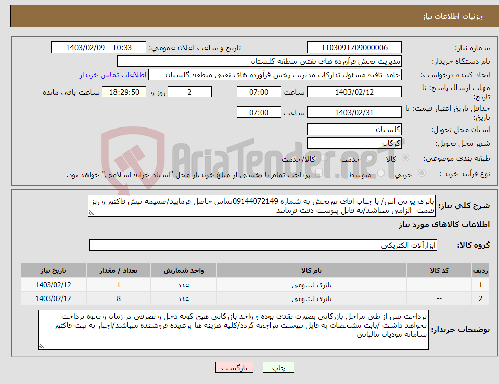Open اطلاعات تماس خریدار contact link
The image size is (499, 384).
tap(113, 75)
